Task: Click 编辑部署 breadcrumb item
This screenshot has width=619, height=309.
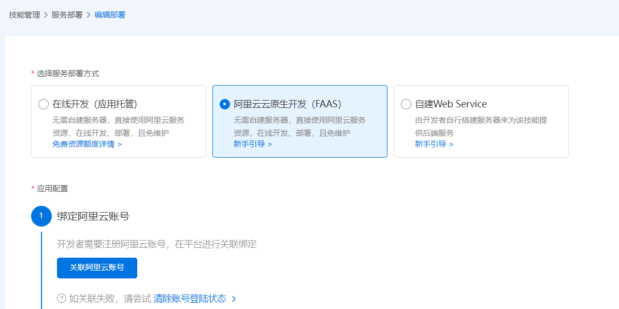Action: [110, 15]
